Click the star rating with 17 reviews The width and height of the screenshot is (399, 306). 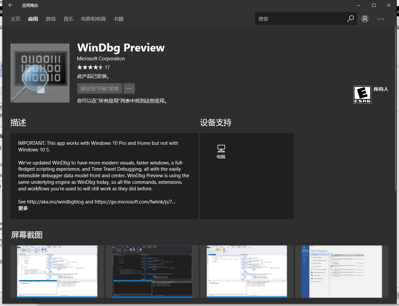[x=93, y=67]
